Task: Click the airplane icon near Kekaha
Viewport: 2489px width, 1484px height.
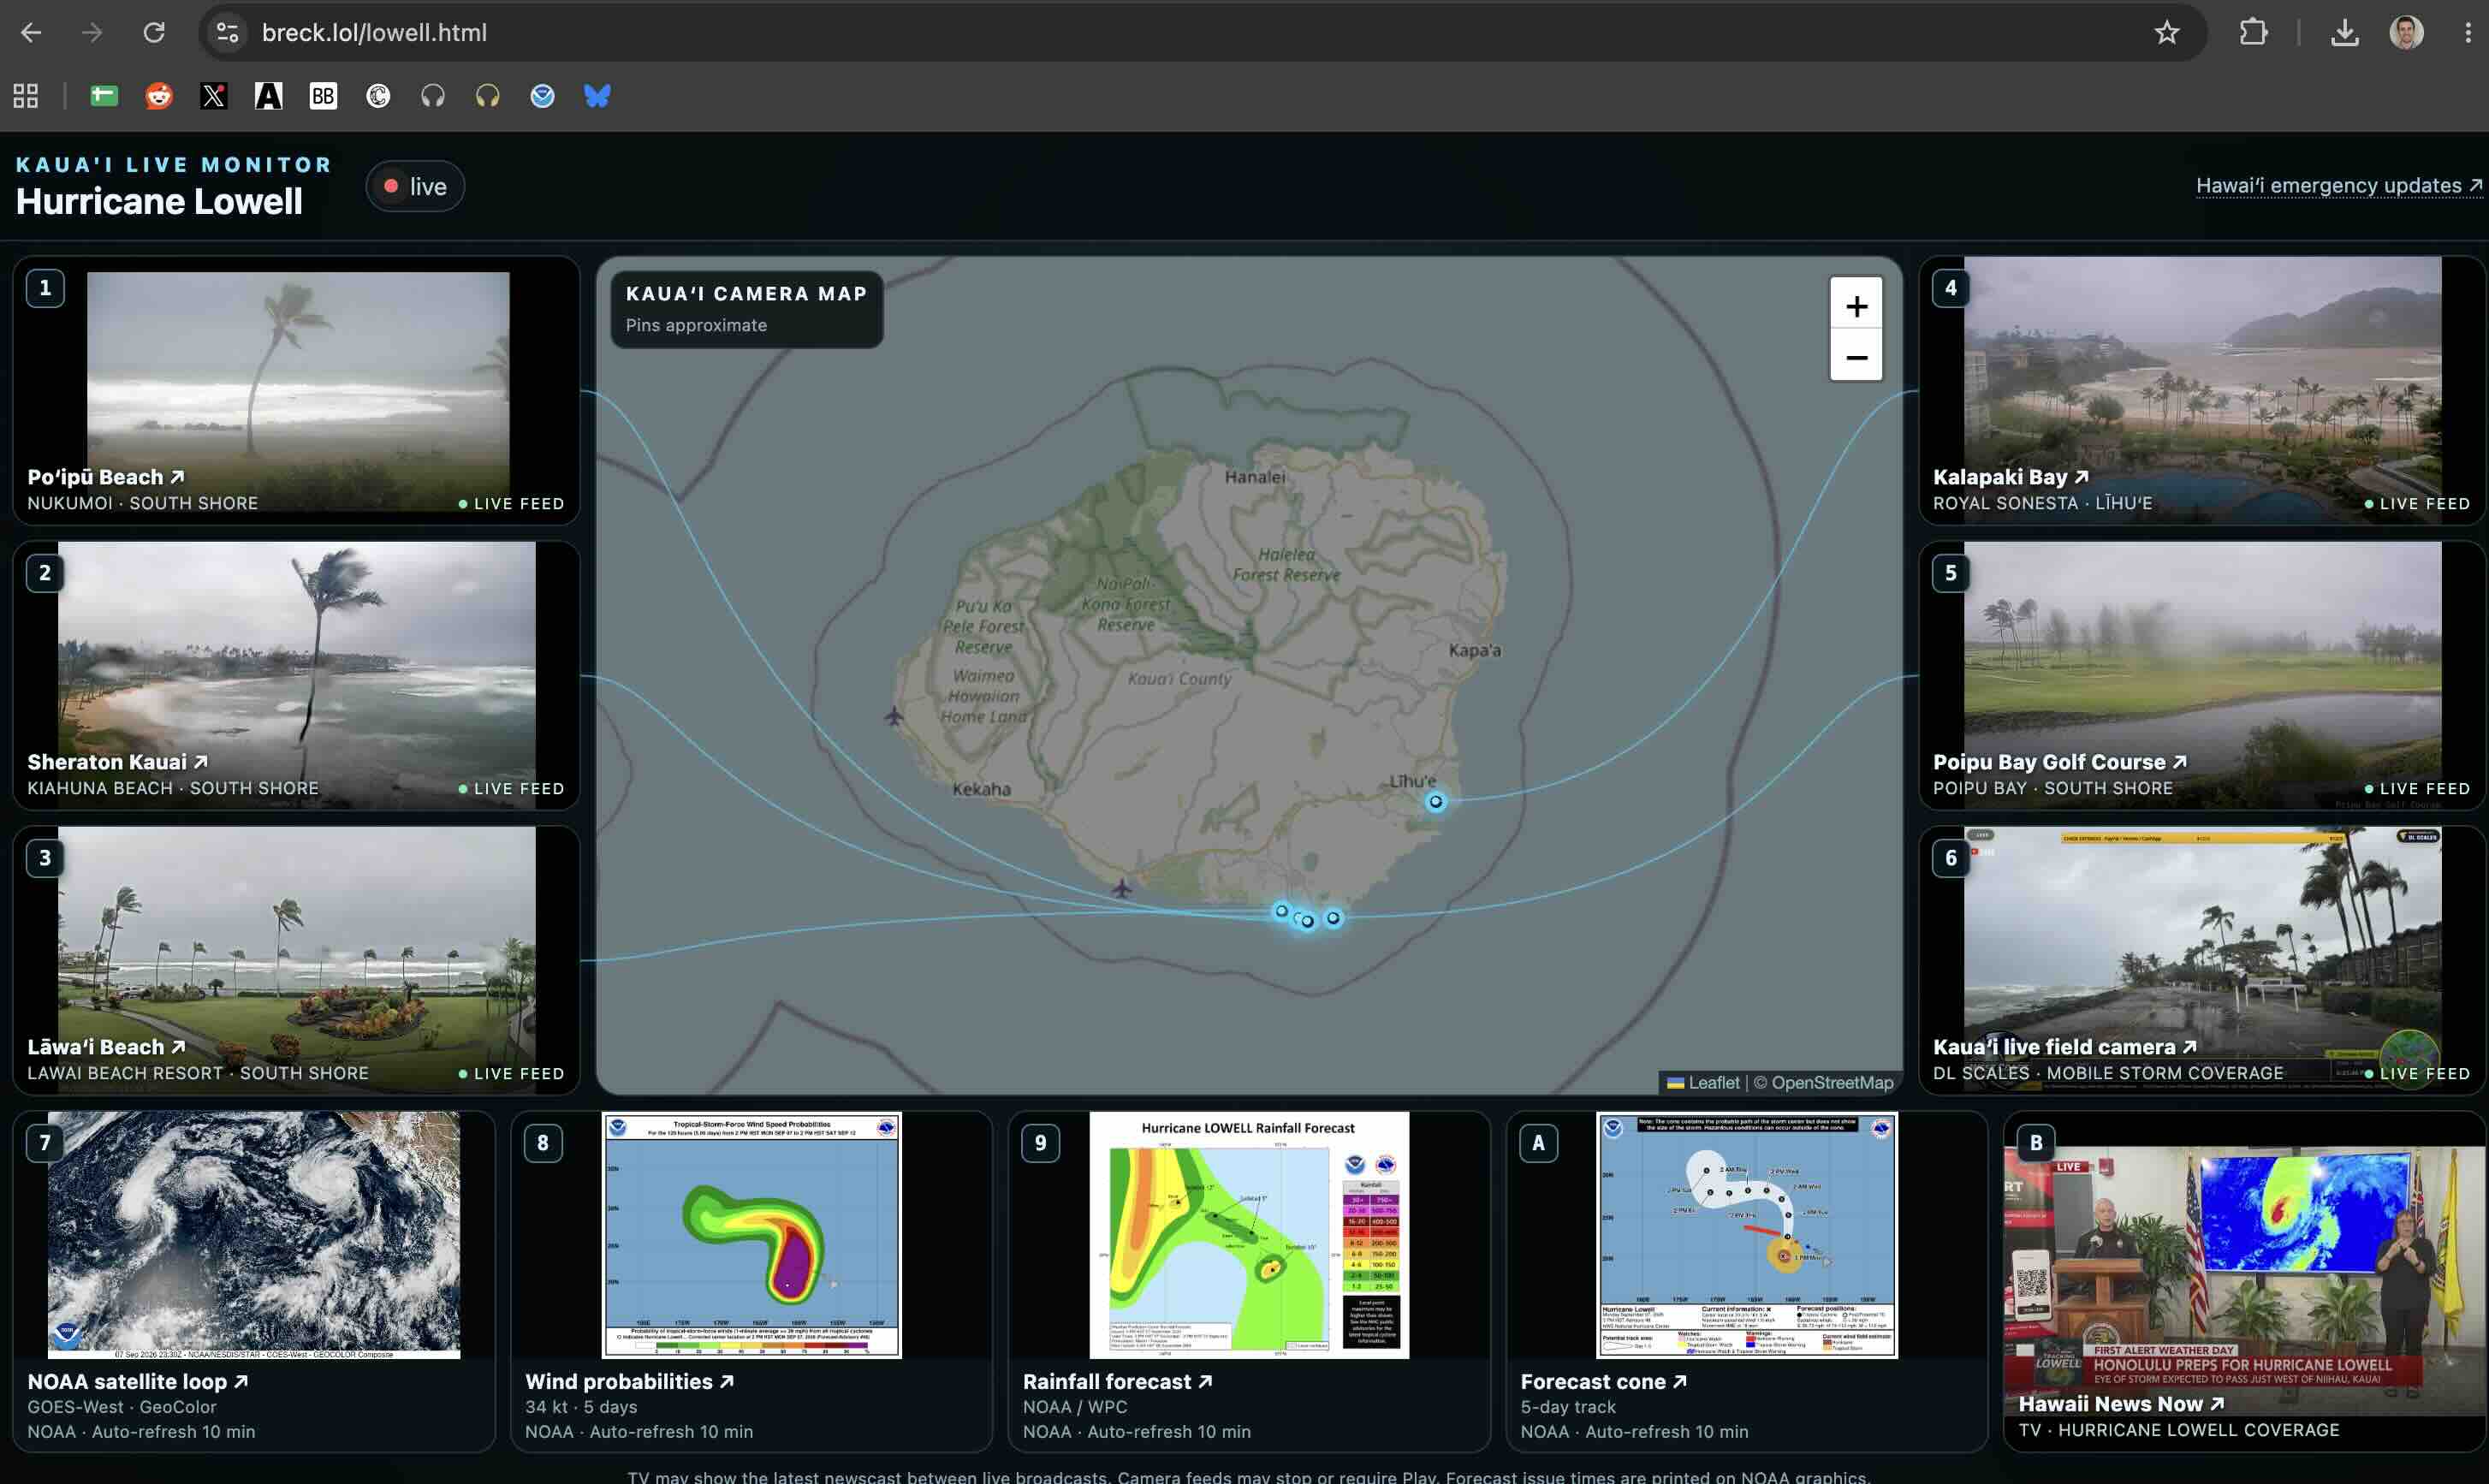Action: tap(894, 716)
